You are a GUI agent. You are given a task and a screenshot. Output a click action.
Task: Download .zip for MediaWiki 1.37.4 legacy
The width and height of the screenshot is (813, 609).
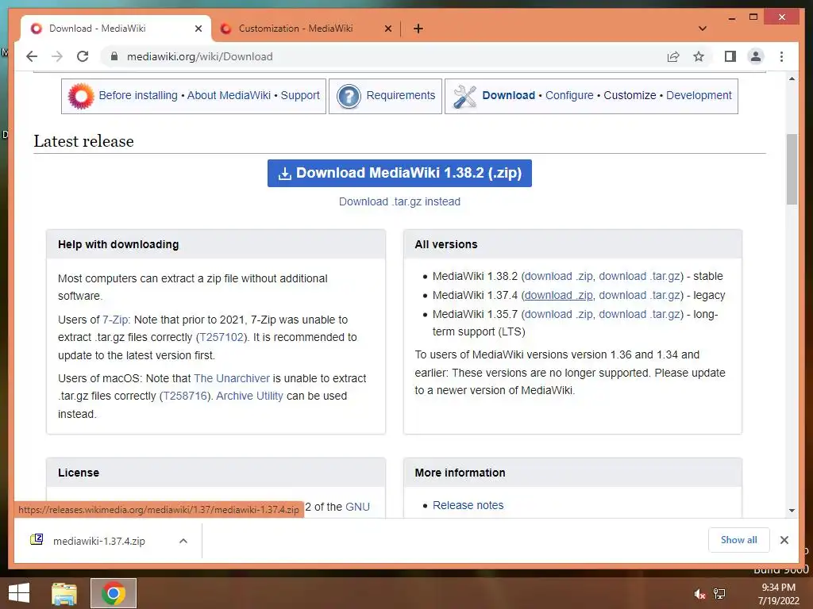click(559, 295)
